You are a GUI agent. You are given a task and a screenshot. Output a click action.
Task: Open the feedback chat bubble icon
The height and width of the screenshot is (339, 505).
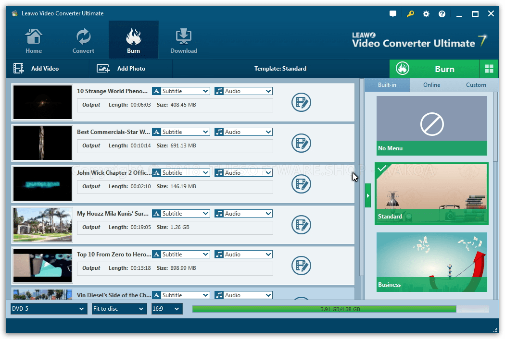coord(393,14)
